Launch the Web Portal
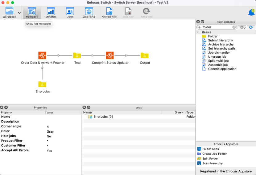The width and height of the screenshot is (256, 175). (x=89, y=13)
